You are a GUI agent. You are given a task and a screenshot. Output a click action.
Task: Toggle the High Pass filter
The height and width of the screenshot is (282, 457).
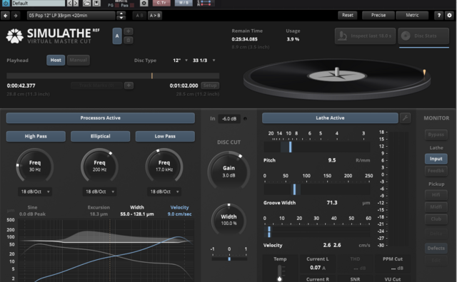pyautogui.click(x=36, y=136)
